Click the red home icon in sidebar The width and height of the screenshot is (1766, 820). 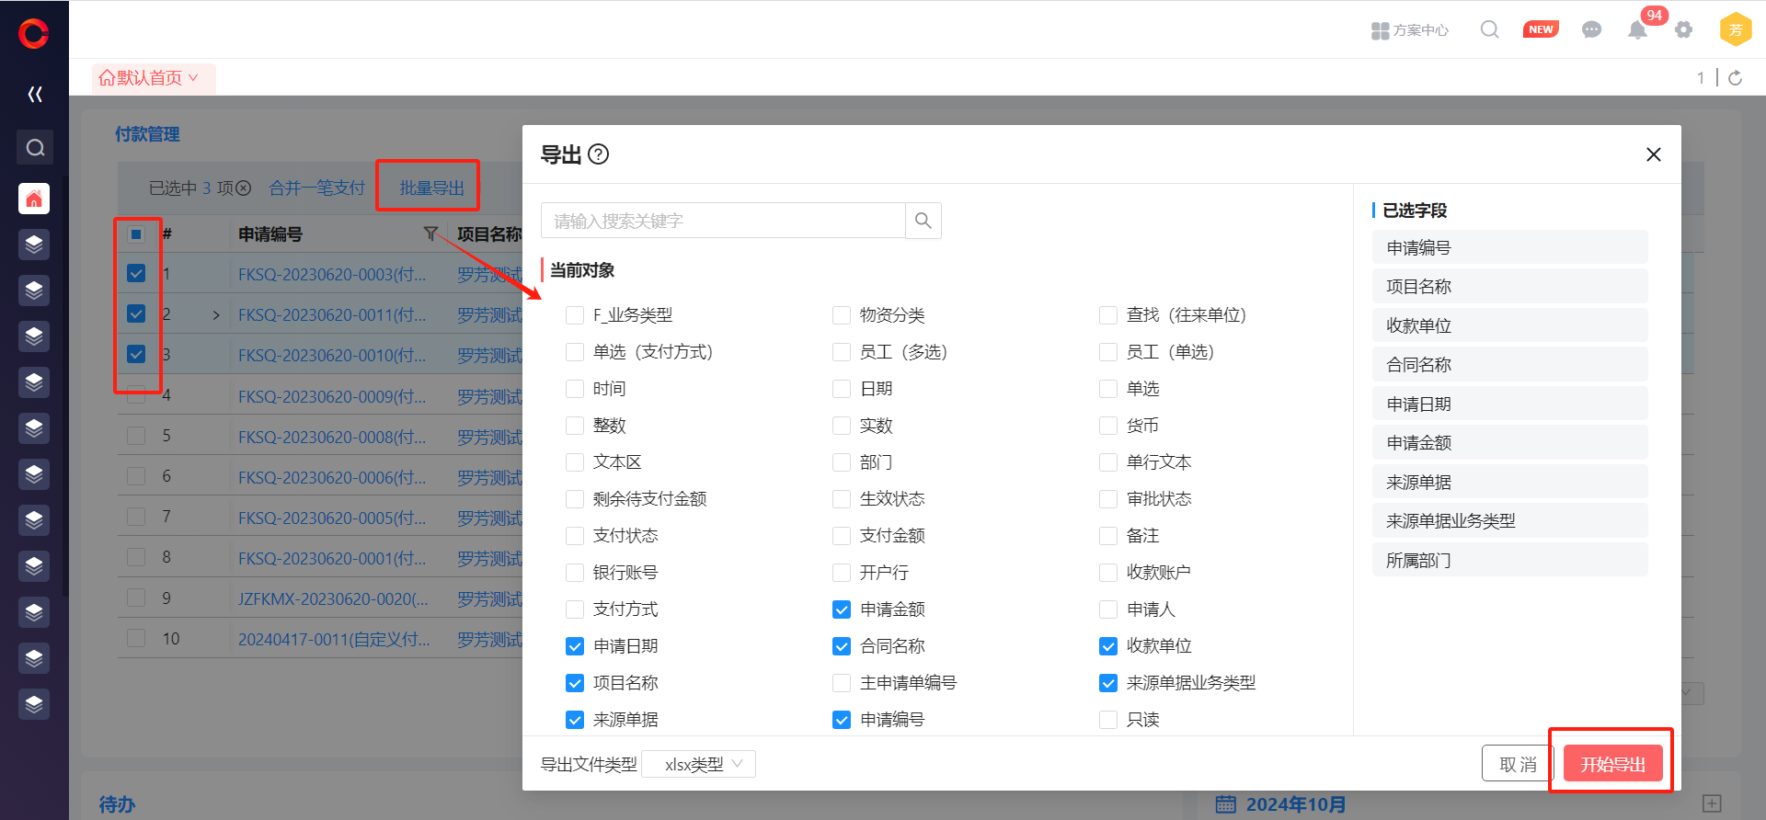[x=34, y=199]
